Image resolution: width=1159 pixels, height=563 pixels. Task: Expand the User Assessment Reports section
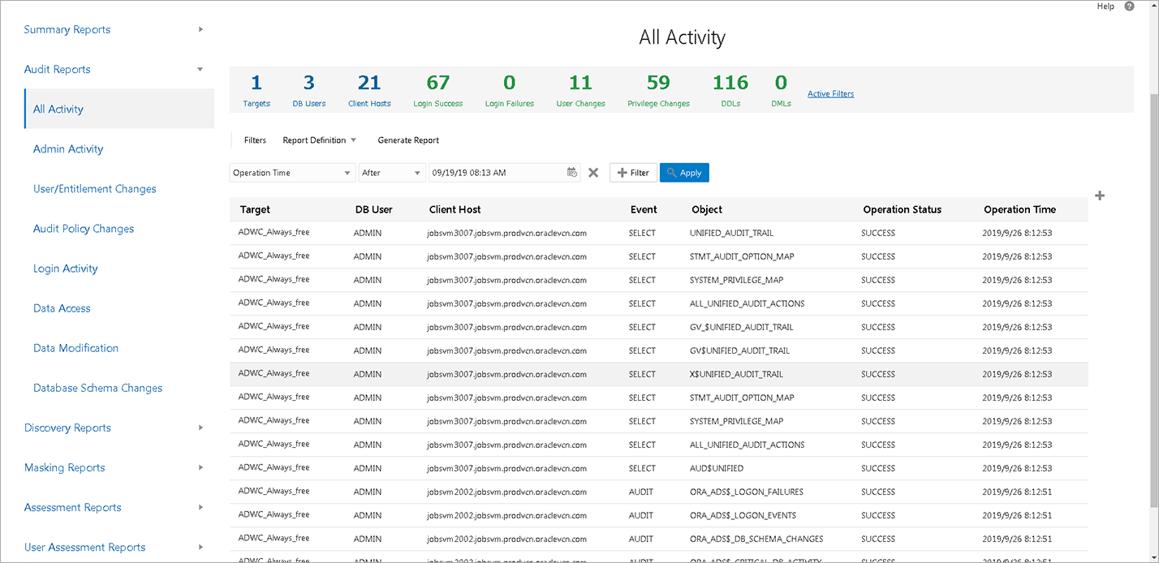tap(200, 548)
